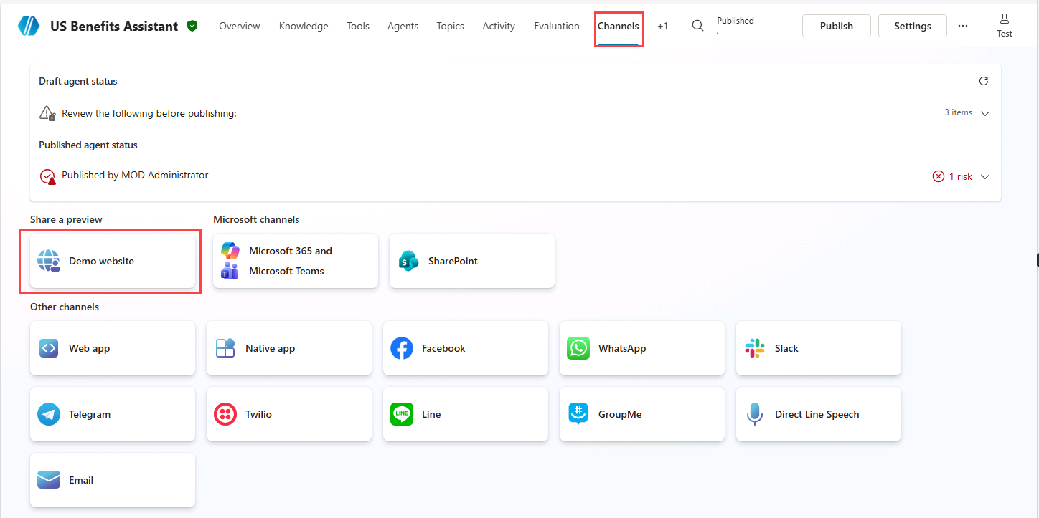Viewport: 1039px width, 518px height.
Task: Click the Direct Line Speech microphone icon
Action: click(755, 414)
